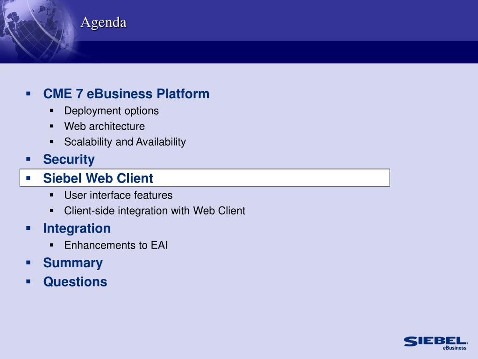478x359 pixels.
Task: Click the Deployment options bullet
Action: point(111,111)
